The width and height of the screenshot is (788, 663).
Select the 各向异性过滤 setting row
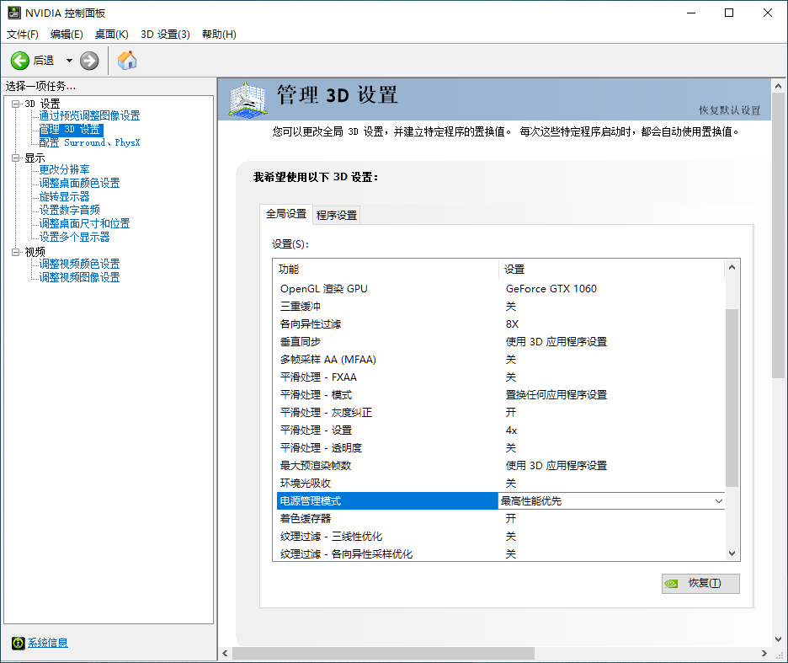point(501,324)
